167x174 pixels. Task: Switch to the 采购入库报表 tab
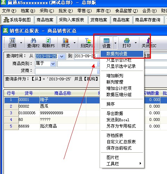tap(71, 20)
